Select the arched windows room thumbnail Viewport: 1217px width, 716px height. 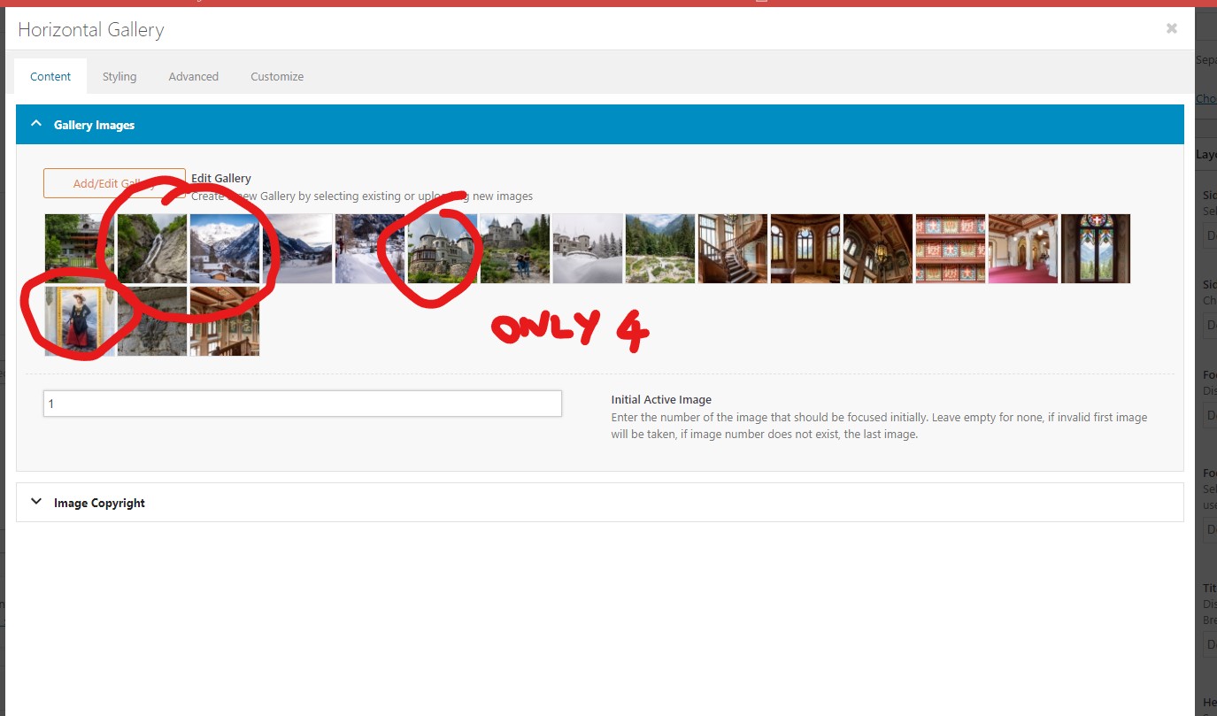point(805,249)
